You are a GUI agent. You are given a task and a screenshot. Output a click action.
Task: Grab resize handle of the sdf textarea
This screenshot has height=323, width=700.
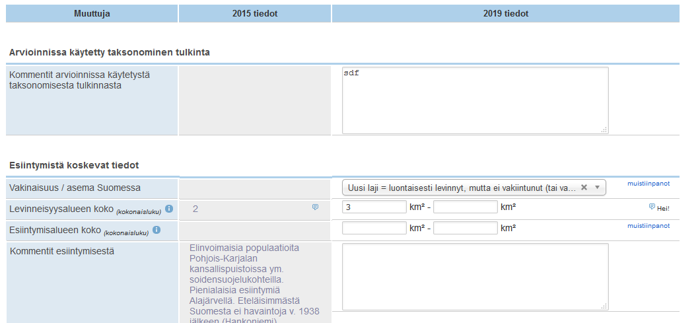pyautogui.click(x=604, y=130)
